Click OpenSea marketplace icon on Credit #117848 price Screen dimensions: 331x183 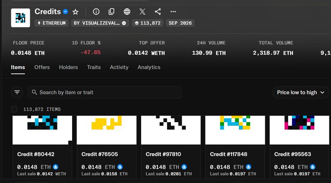[x=248, y=167]
